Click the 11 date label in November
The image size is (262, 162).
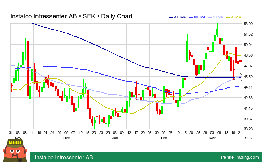(x=32, y=133)
